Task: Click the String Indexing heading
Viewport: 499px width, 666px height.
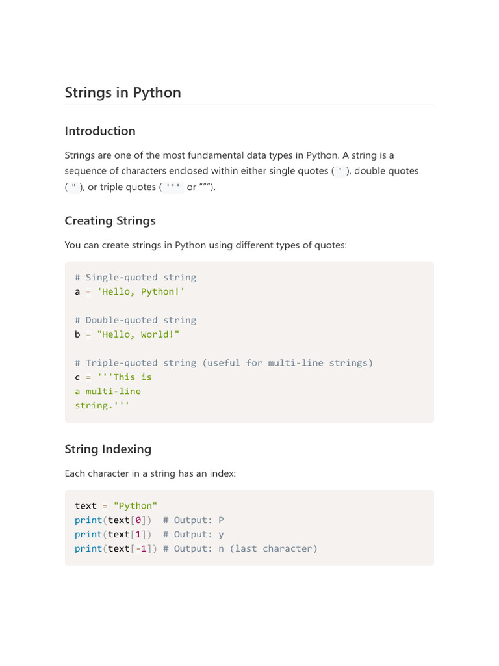Action: pos(108,449)
